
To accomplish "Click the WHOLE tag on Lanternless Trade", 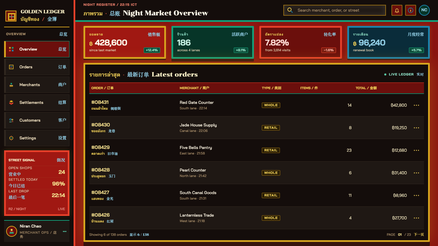I will (x=271, y=218).
